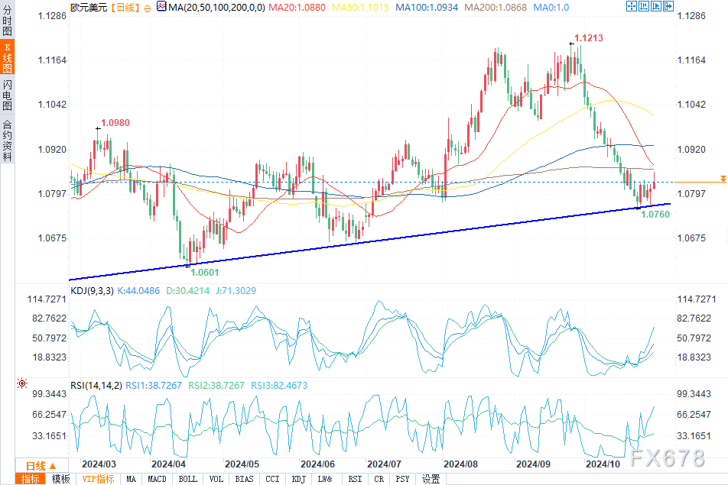Select the 指标 bottom tab
728x485 pixels.
pos(31,479)
